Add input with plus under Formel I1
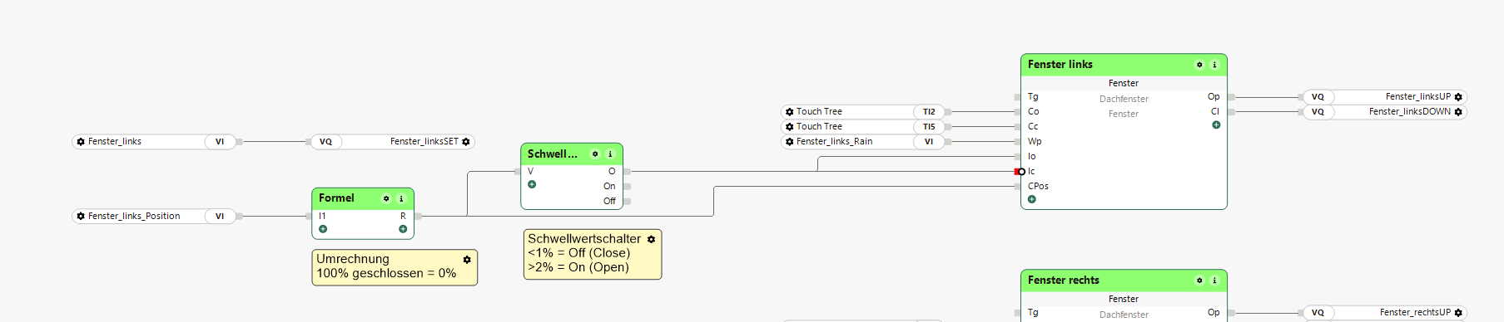The height and width of the screenshot is (322, 1504). pos(323,229)
